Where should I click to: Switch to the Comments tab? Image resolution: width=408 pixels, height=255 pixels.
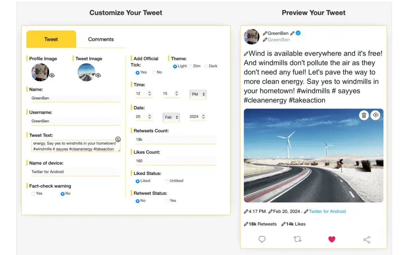(x=101, y=39)
